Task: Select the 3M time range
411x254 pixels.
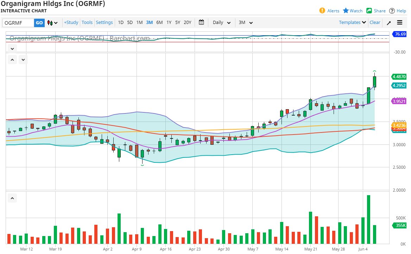Action: [150, 23]
